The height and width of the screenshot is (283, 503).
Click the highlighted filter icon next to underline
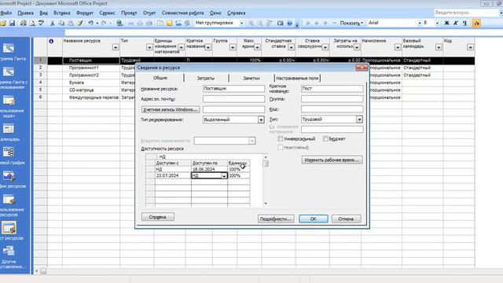pyautogui.click(x=476, y=23)
